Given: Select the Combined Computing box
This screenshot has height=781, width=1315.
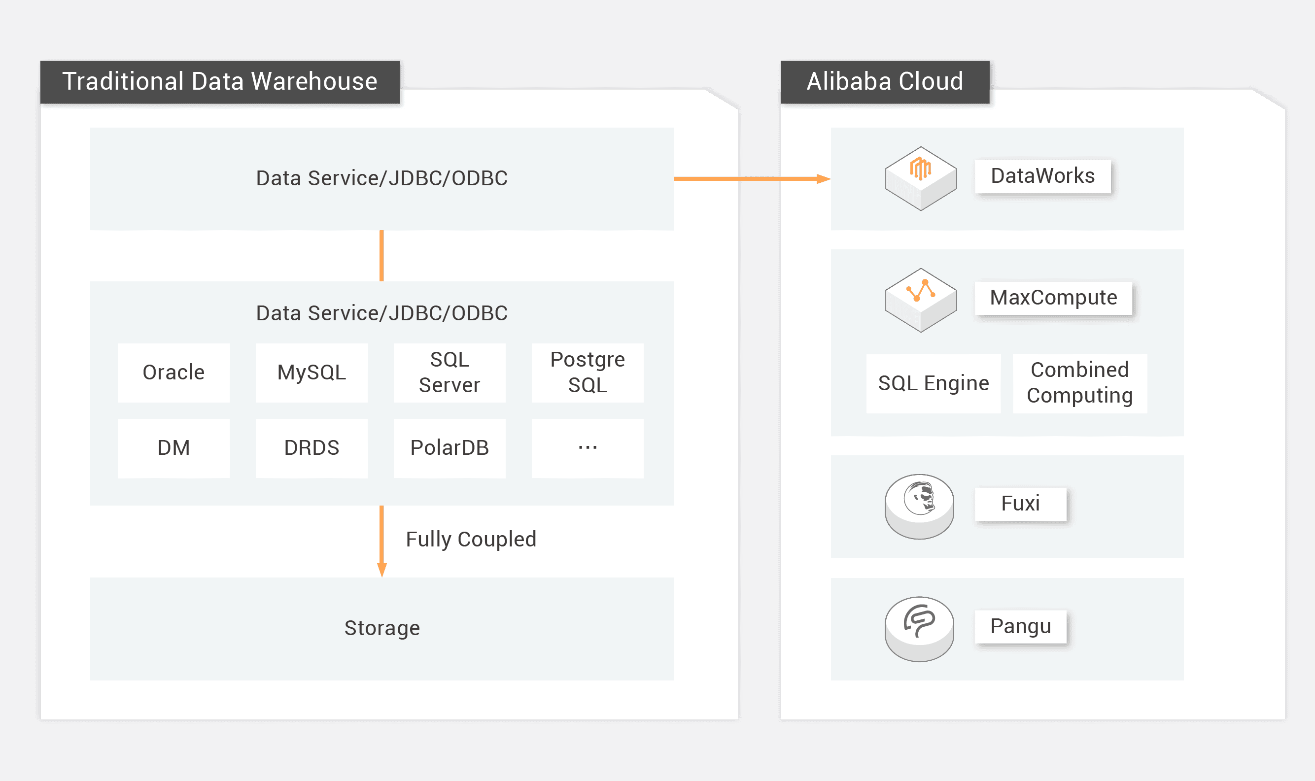Looking at the screenshot, I should tap(1080, 383).
